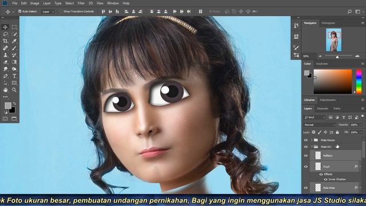Filter layers by type layers
366x206 pixels.
coord(343,117)
